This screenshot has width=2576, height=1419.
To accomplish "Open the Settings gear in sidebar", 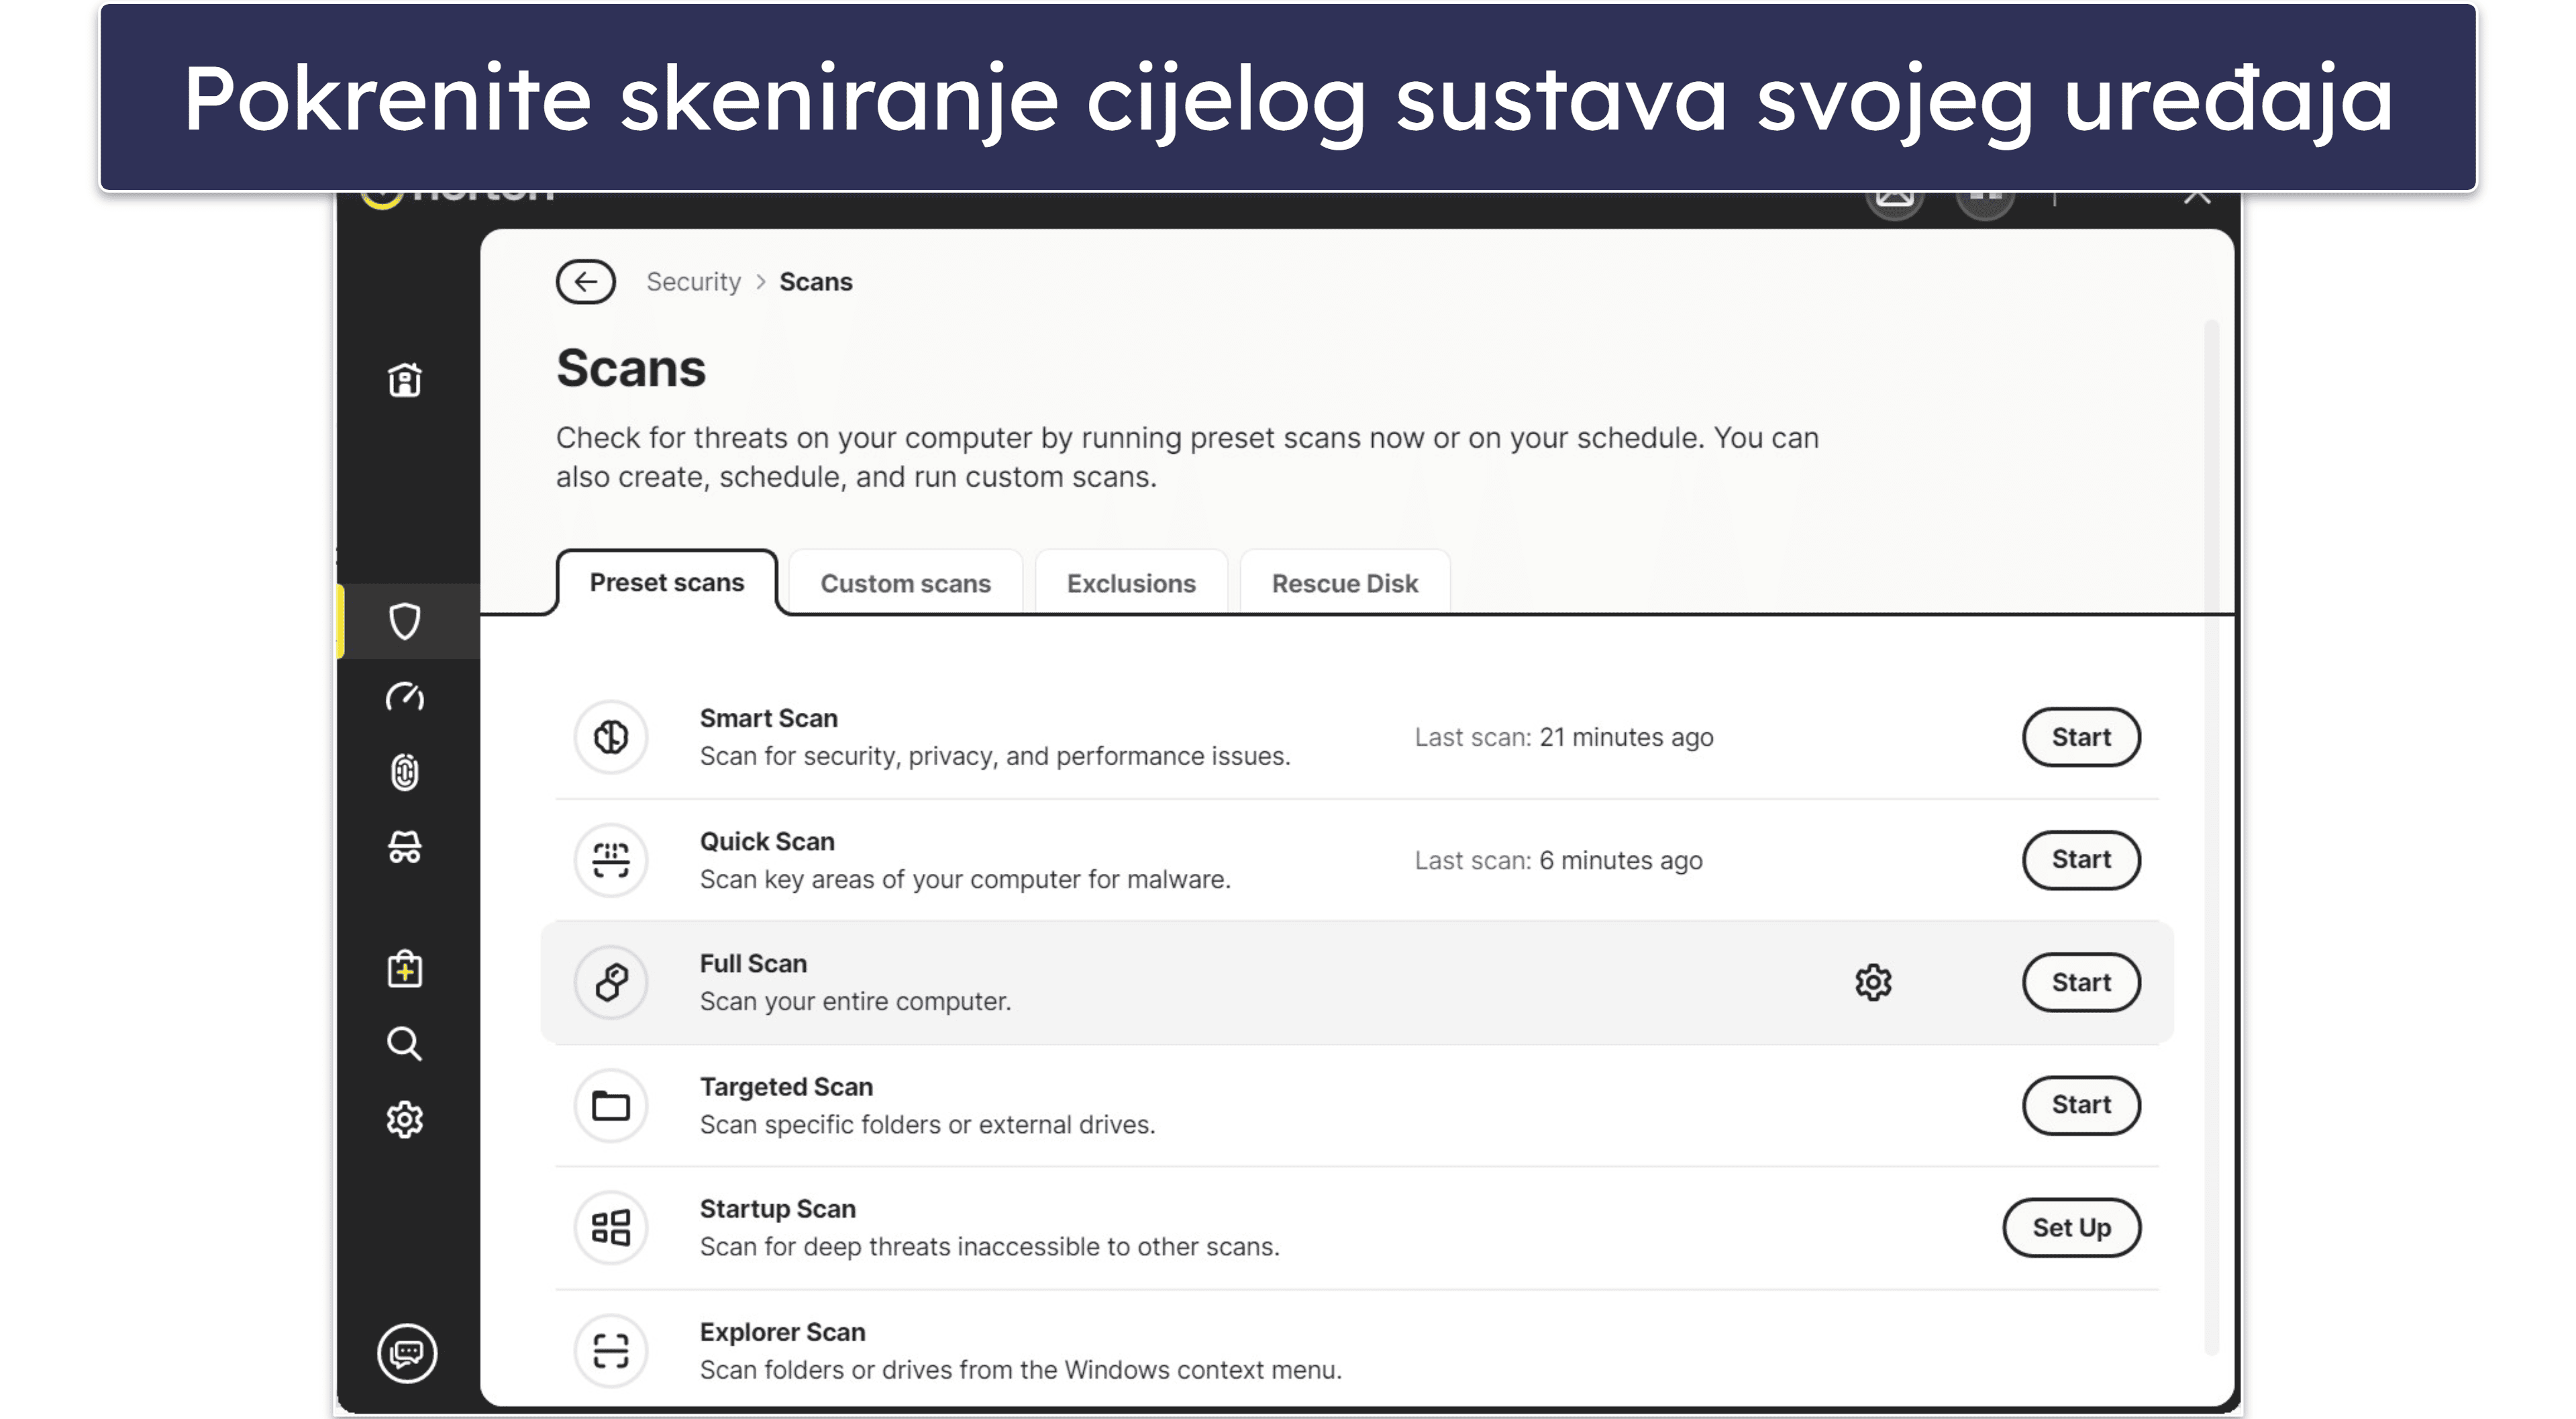I will pos(405,1119).
